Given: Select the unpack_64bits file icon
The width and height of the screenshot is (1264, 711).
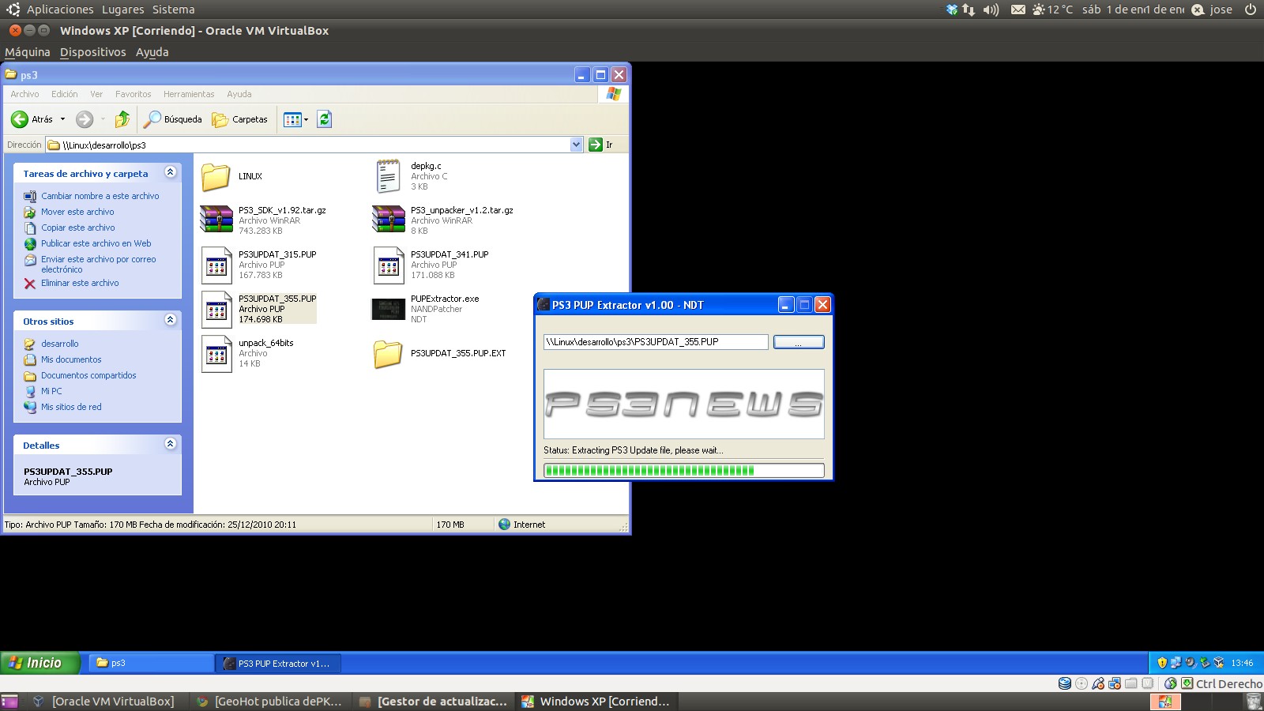Looking at the screenshot, I should click(216, 353).
